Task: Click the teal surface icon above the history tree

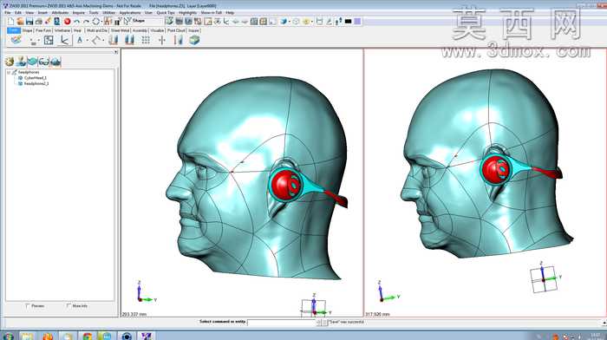Action: pos(33,62)
